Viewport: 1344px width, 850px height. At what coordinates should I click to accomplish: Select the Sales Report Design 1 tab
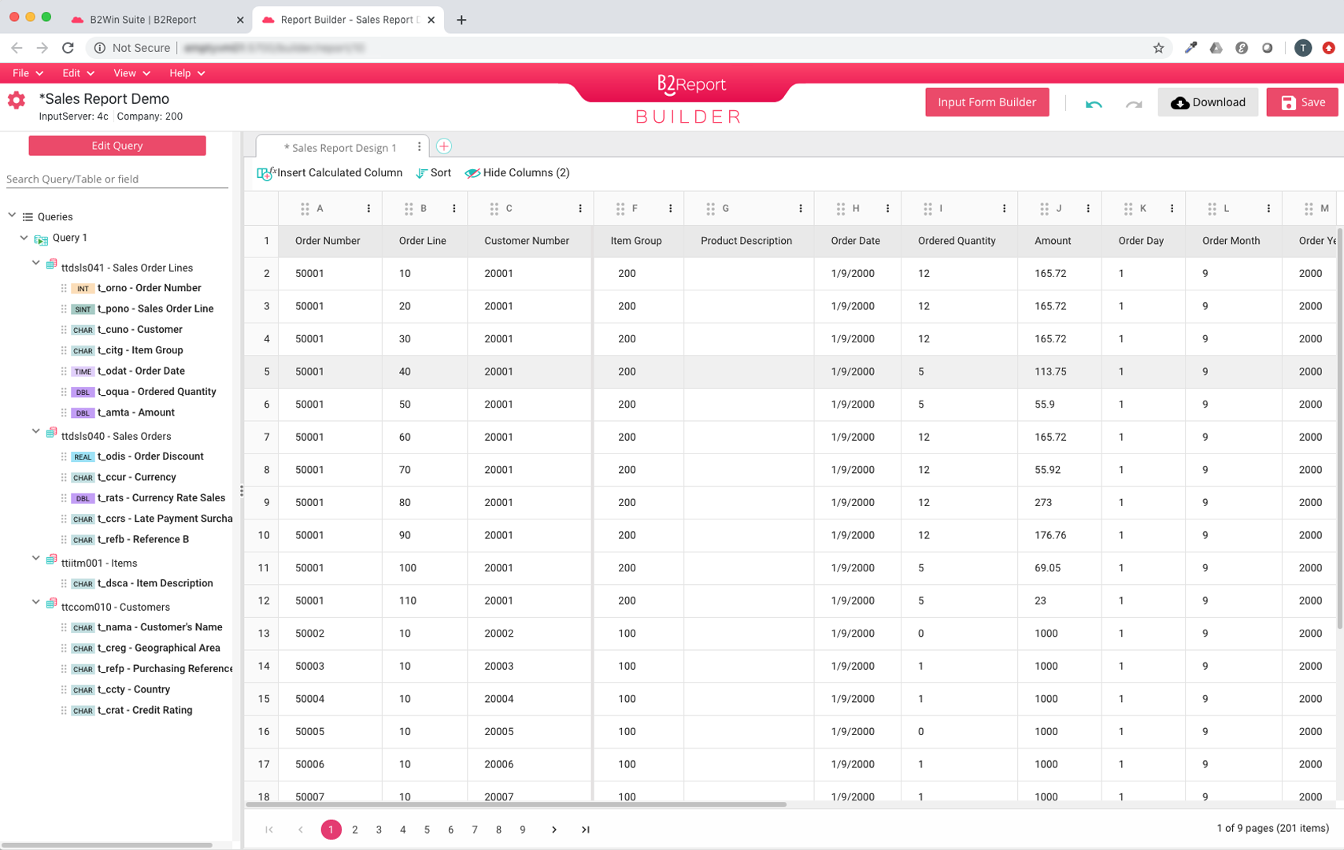340,148
